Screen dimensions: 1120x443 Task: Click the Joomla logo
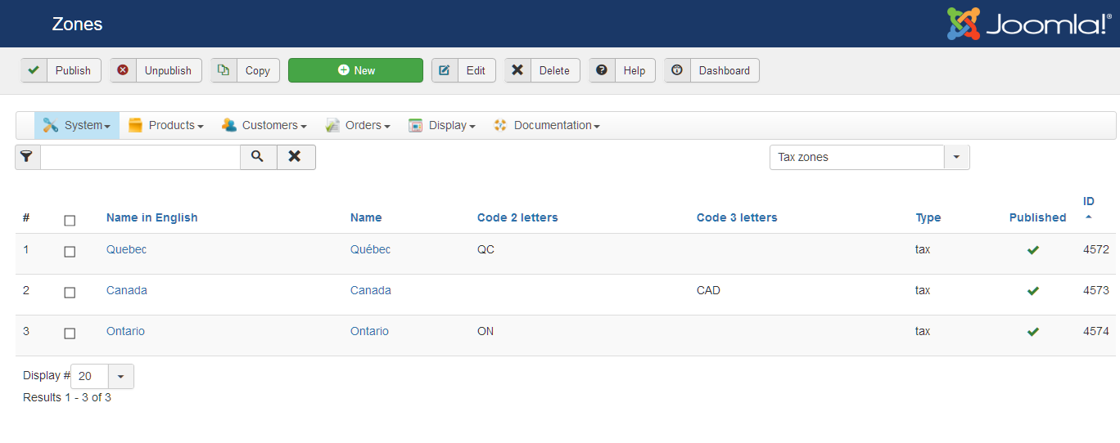pos(1029,24)
